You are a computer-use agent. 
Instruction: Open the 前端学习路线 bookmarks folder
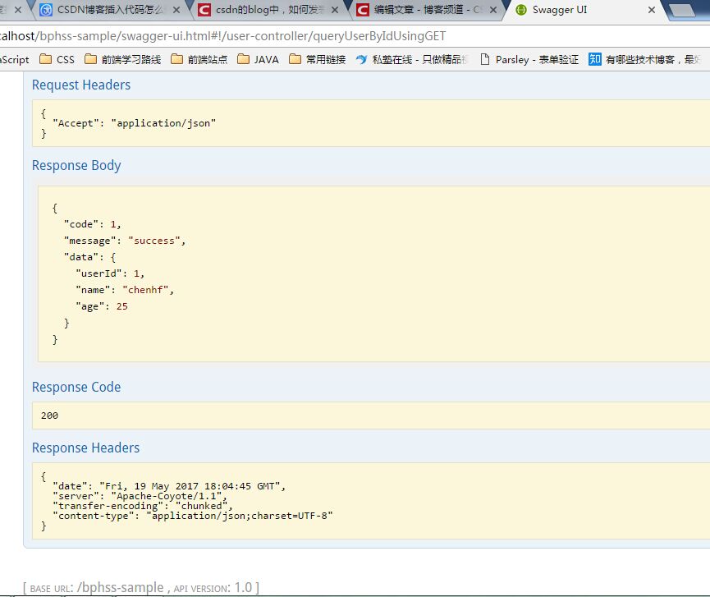[x=122, y=59]
